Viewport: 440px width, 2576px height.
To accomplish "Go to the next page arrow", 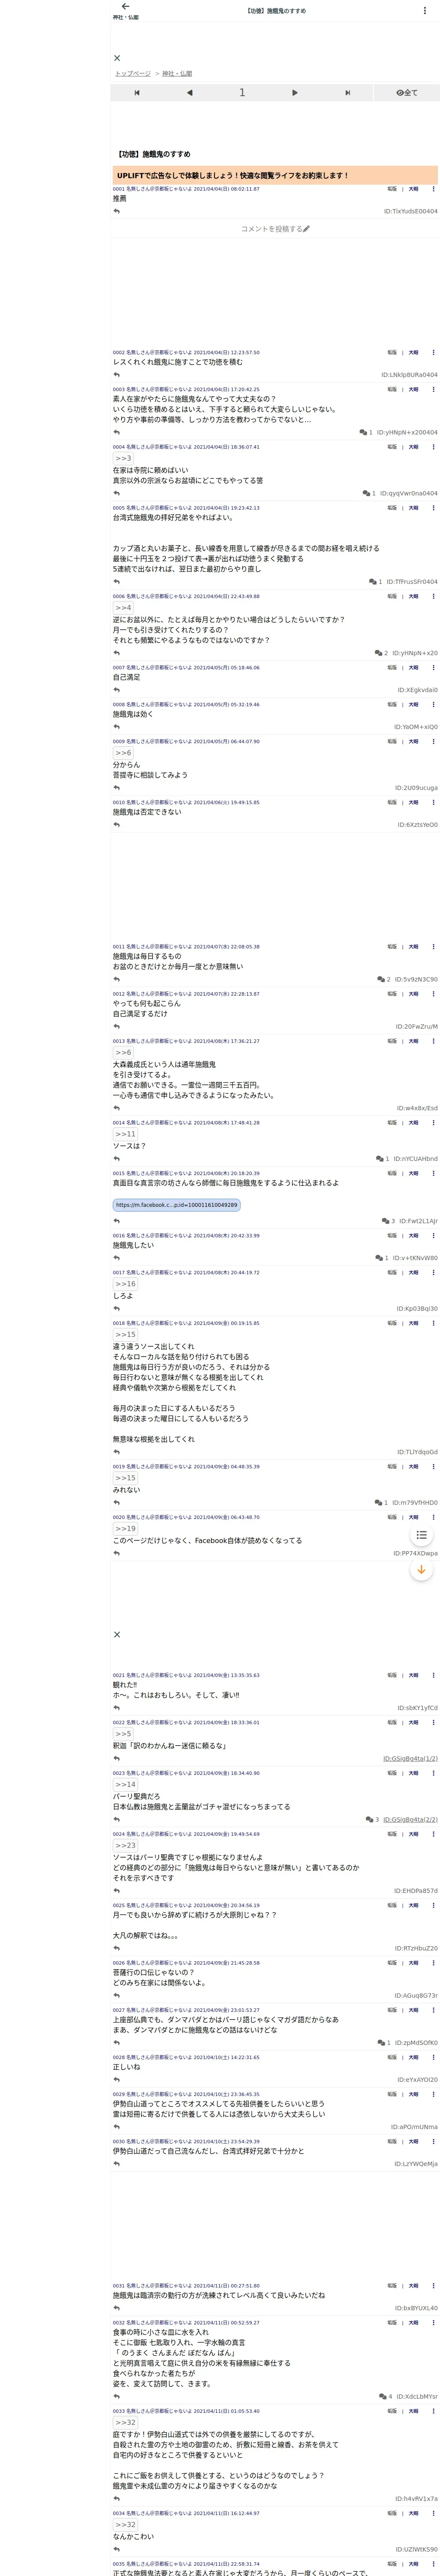I will [x=294, y=93].
